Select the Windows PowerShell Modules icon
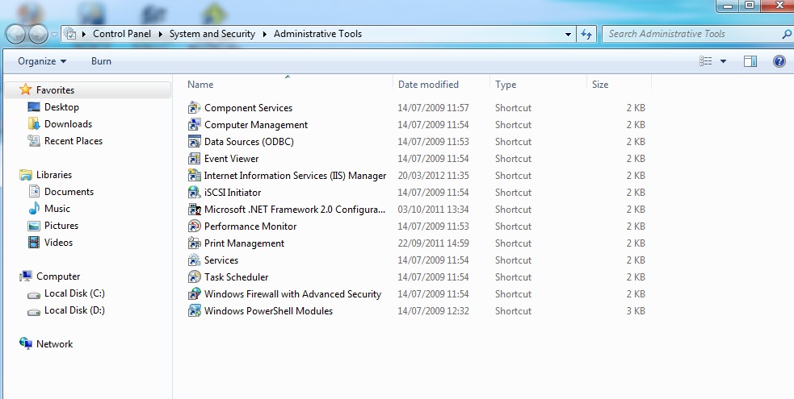794x399 pixels. pyautogui.click(x=195, y=310)
